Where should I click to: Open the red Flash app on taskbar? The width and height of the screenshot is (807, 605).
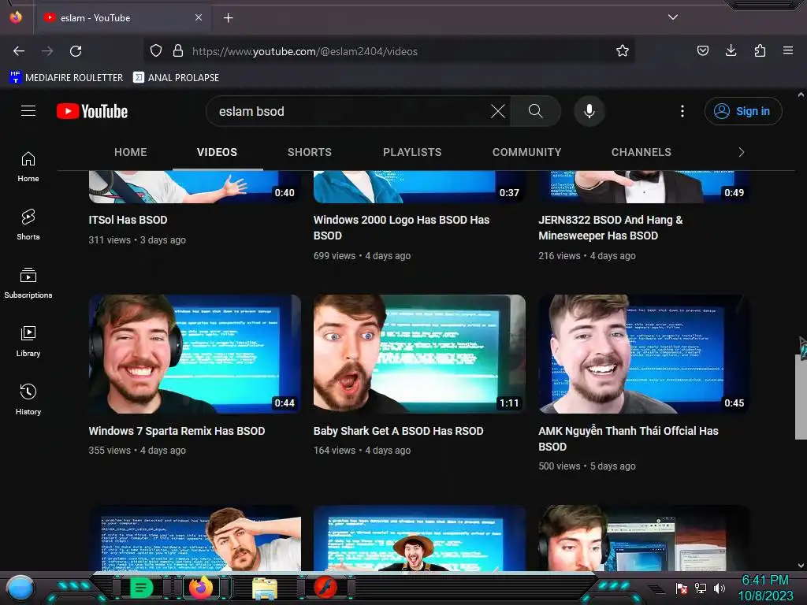click(x=325, y=588)
